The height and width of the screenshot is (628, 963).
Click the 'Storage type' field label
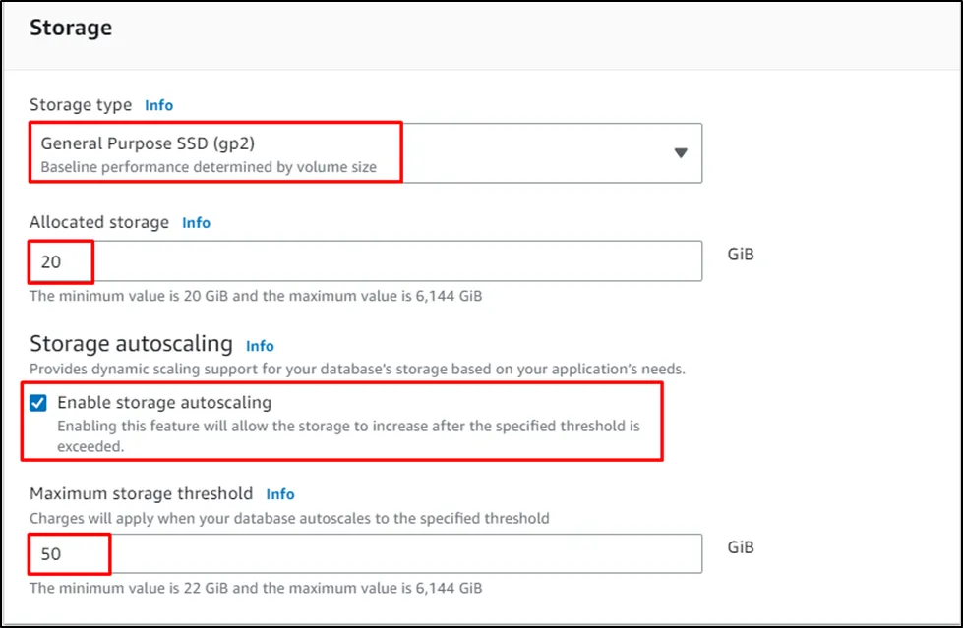coord(81,105)
